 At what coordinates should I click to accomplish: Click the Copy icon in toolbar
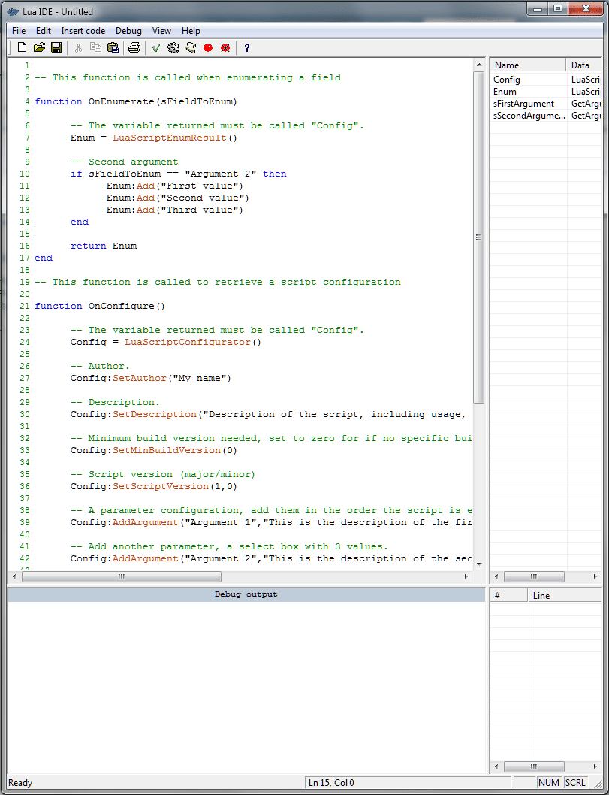(96, 47)
